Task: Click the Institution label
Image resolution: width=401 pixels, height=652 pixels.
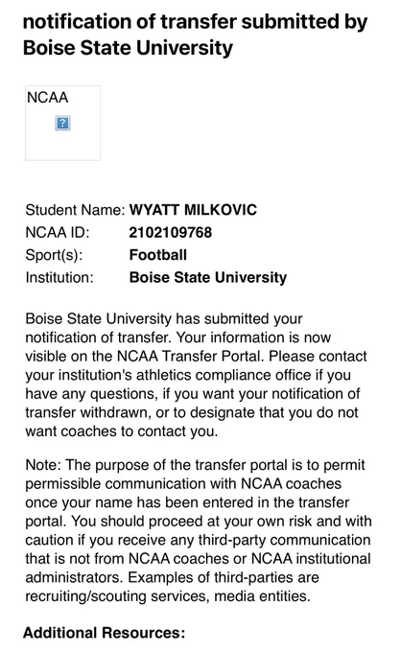Action: click(x=59, y=277)
